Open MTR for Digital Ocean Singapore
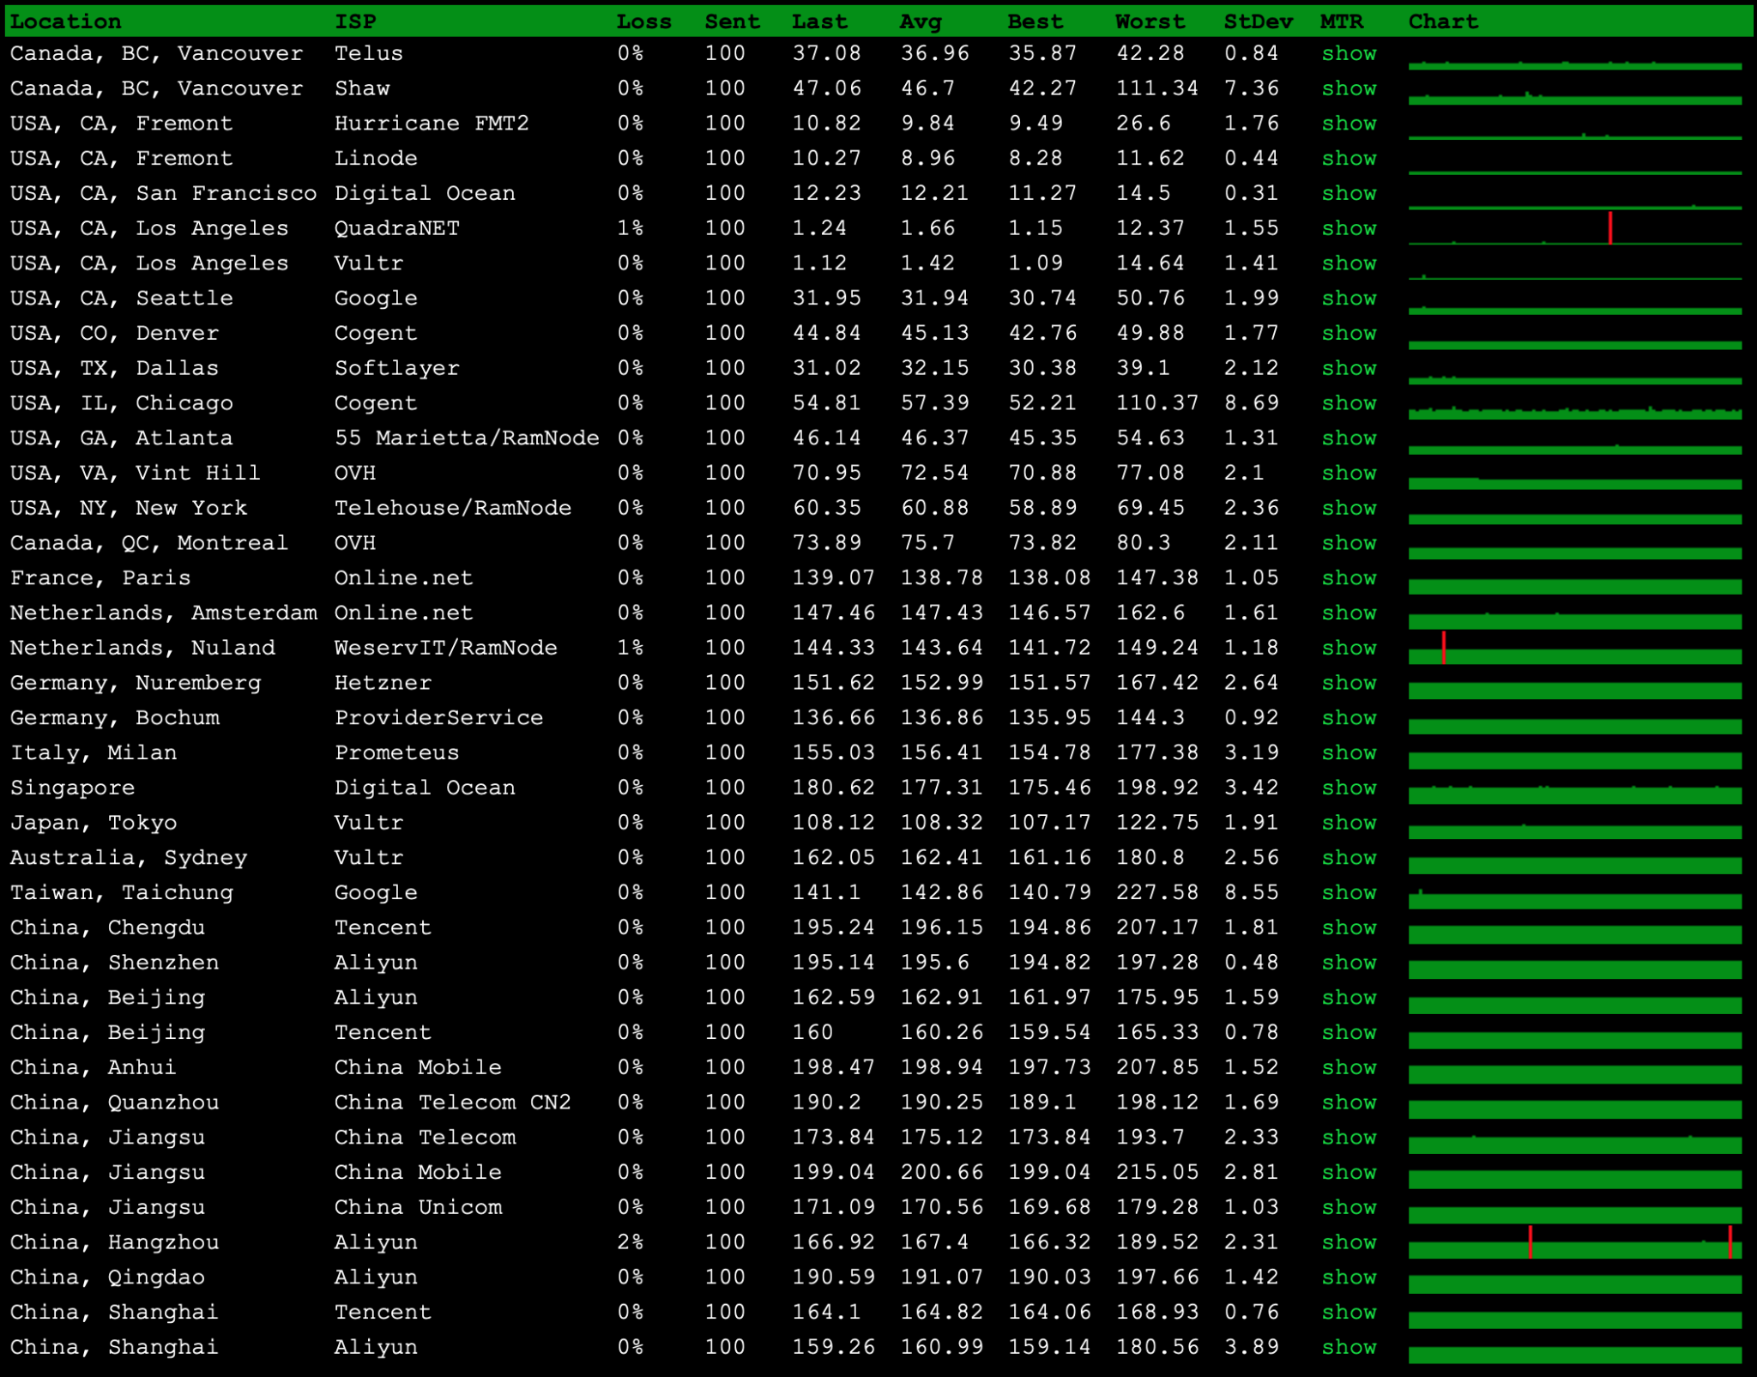This screenshot has width=1757, height=1377. coord(1349,788)
